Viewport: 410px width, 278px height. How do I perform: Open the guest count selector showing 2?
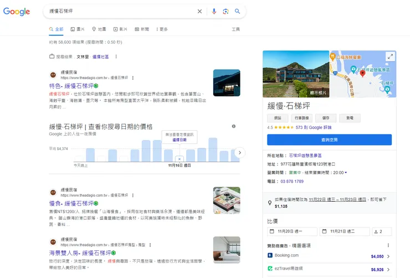pos(382,231)
